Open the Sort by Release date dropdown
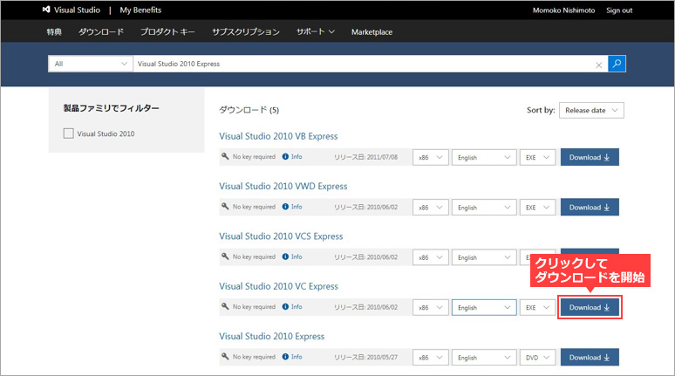Viewport: 675px width, 376px height. click(591, 110)
